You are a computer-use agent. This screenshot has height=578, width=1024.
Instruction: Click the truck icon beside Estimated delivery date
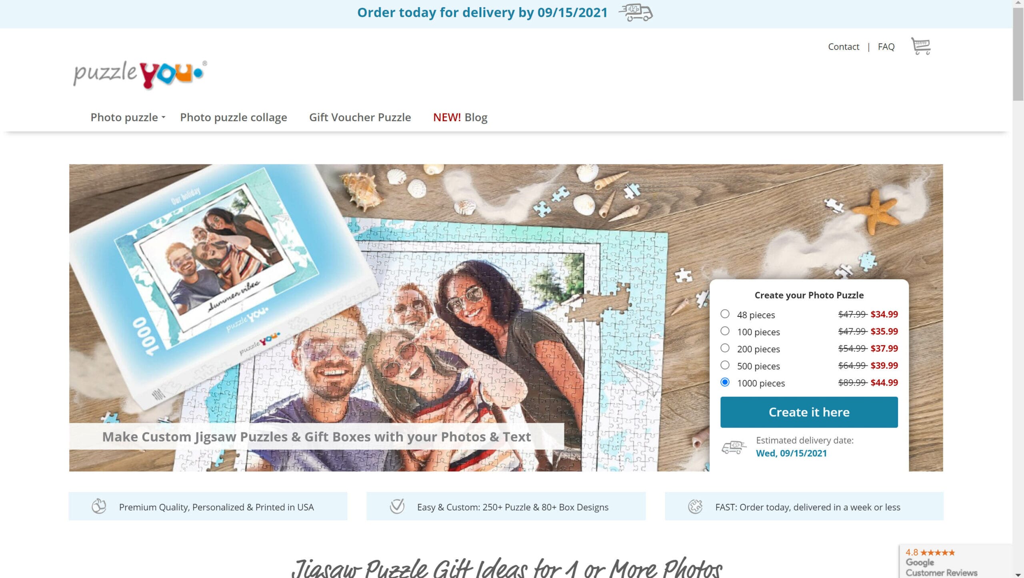click(x=734, y=447)
